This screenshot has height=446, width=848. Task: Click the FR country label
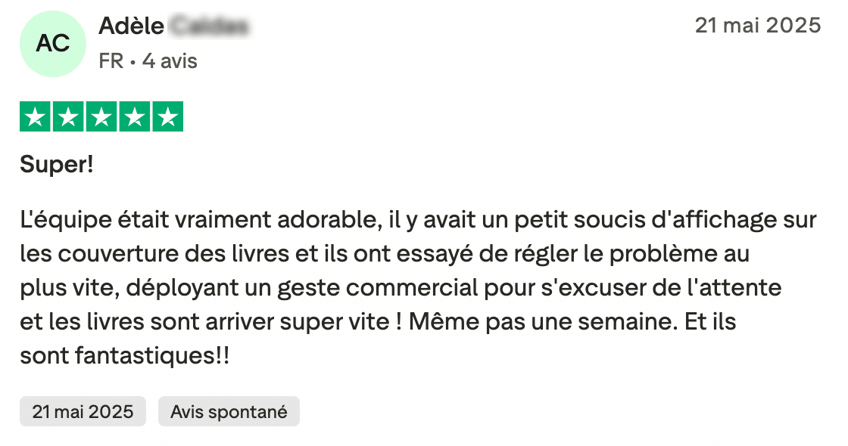111,61
